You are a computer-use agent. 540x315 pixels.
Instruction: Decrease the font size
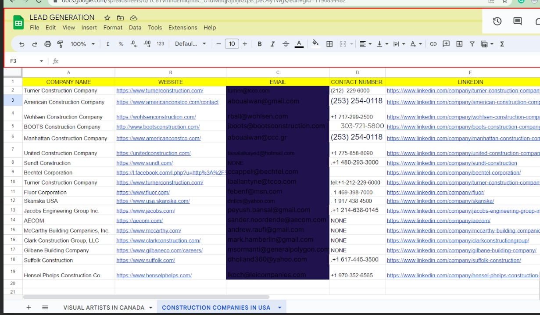click(219, 44)
